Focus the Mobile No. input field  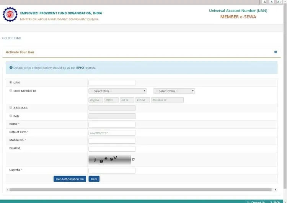pyautogui.click(x=112, y=141)
